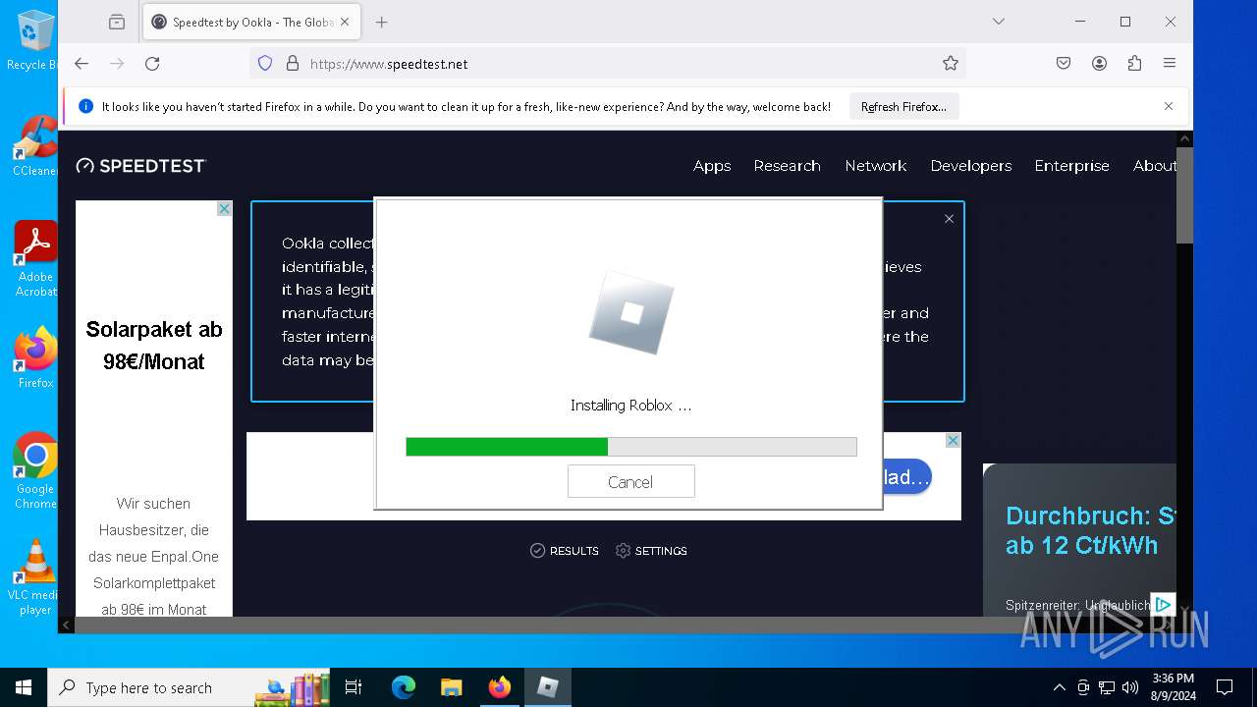Image resolution: width=1257 pixels, height=707 pixels.
Task: Open the Apps menu on Speedtest
Action: pyautogui.click(x=712, y=166)
